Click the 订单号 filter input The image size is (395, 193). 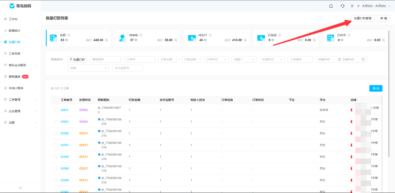[140, 59]
